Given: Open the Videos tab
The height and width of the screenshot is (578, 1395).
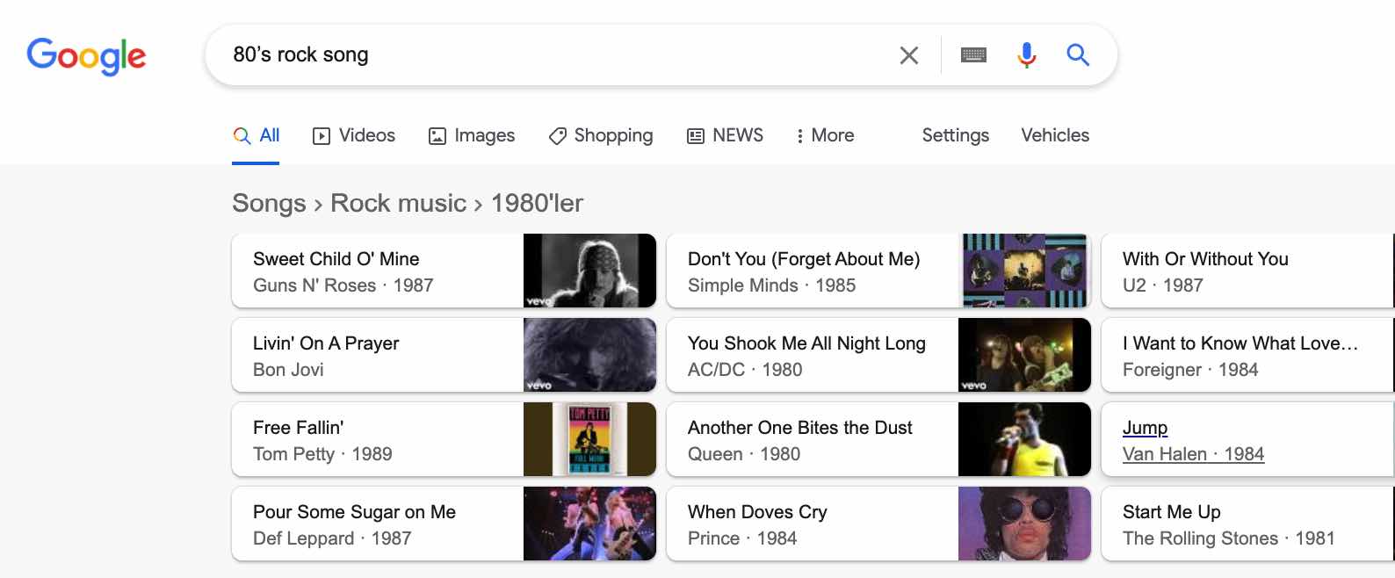Looking at the screenshot, I should (354, 135).
